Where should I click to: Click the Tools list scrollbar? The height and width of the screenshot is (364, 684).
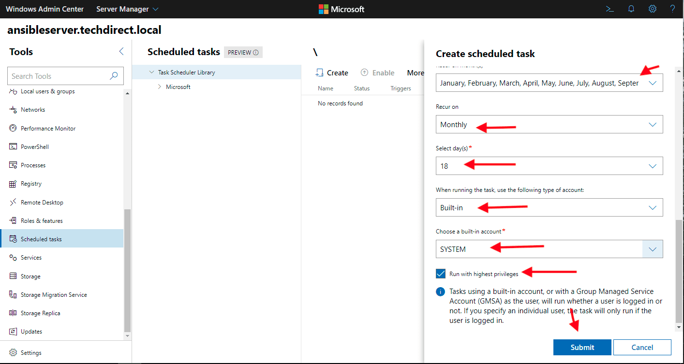pos(128,271)
